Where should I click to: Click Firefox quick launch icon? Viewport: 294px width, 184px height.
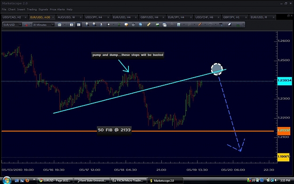click(27, 180)
